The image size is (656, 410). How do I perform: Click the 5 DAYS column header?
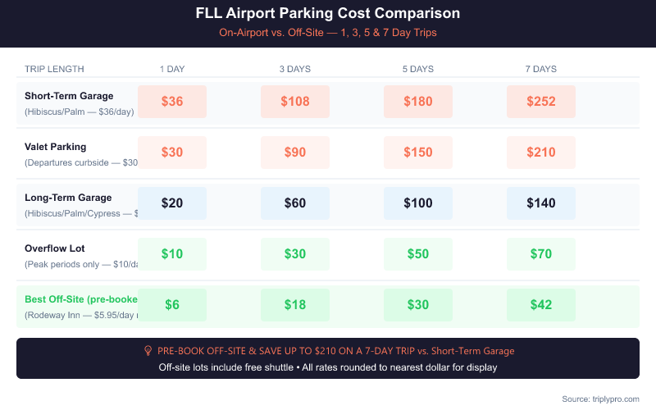418,69
